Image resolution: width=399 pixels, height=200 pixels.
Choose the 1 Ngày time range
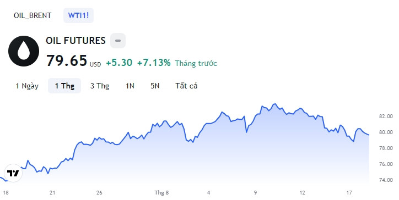pos(27,86)
